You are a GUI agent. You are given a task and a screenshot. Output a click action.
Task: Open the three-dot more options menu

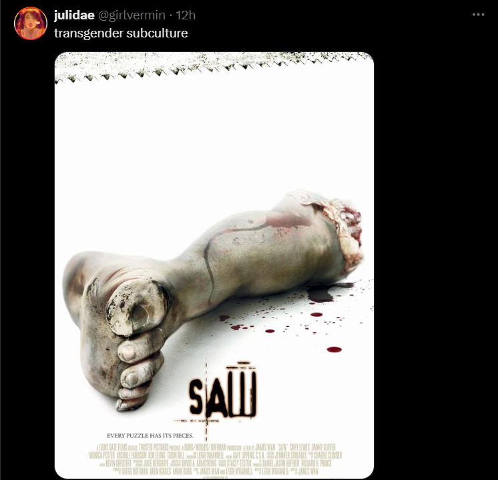click(x=478, y=15)
